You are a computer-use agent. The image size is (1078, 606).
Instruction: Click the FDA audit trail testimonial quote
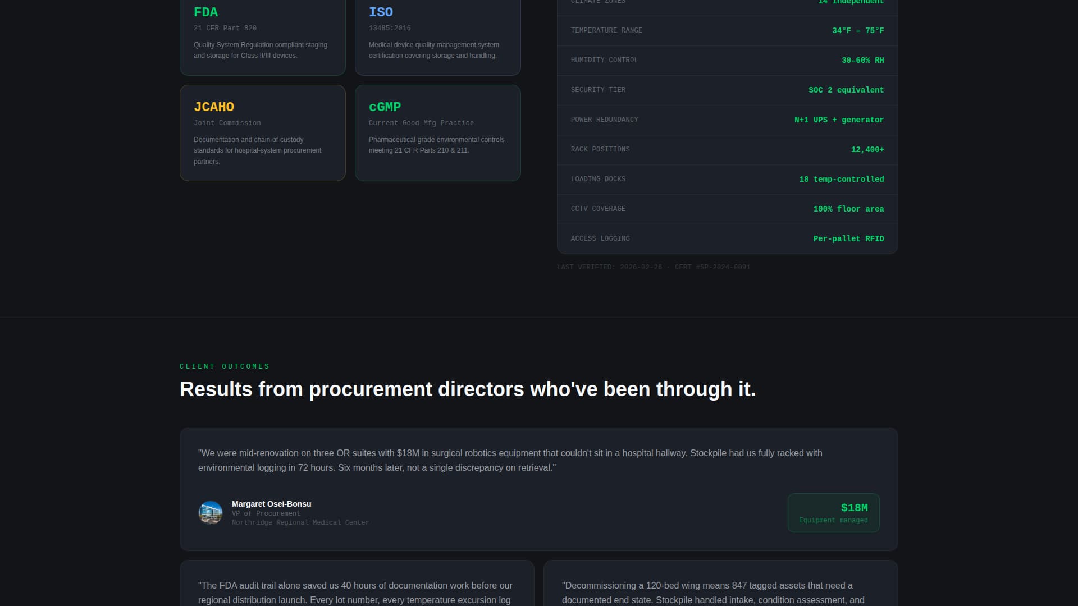(x=355, y=593)
